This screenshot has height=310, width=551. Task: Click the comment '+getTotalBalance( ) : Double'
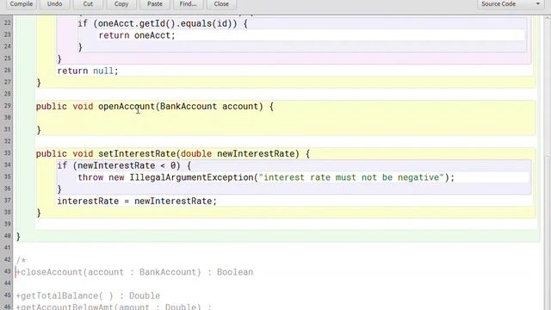click(88, 295)
